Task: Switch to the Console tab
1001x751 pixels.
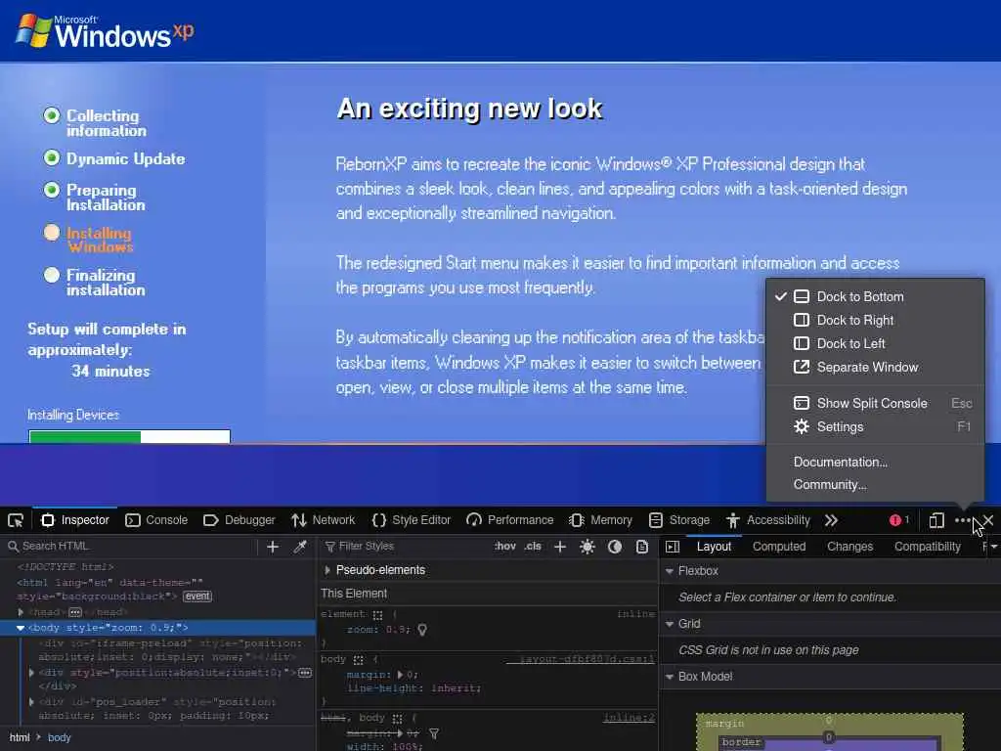Action: (157, 520)
